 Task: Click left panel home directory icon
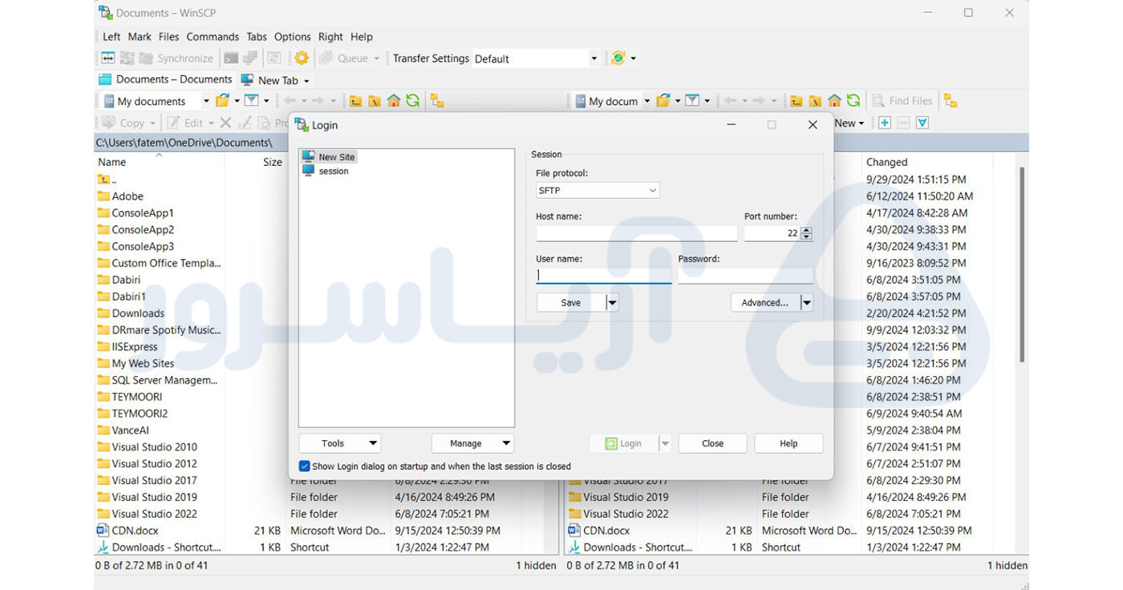pos(394,100)
